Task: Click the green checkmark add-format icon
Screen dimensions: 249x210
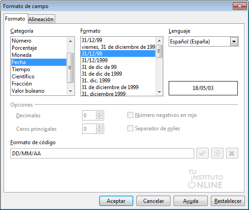Action: coord(202,153)
